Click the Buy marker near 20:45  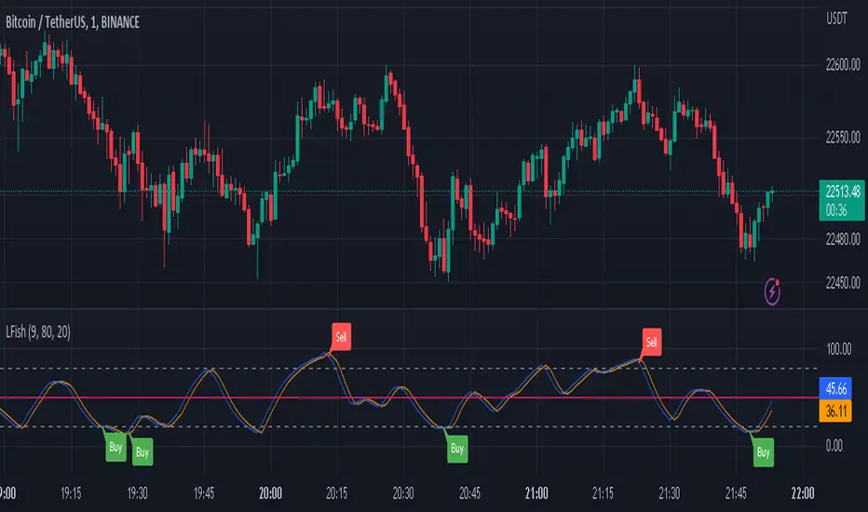457,449
